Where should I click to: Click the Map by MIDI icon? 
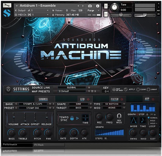(x=114, y=89)
